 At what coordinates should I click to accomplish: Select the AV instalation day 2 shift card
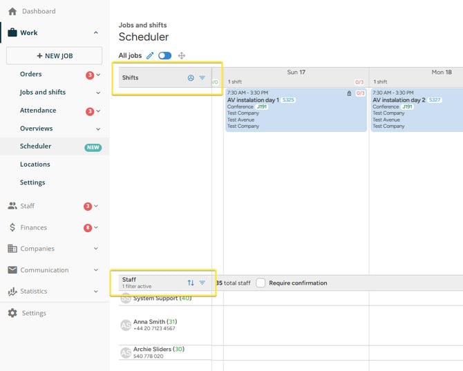417,110
